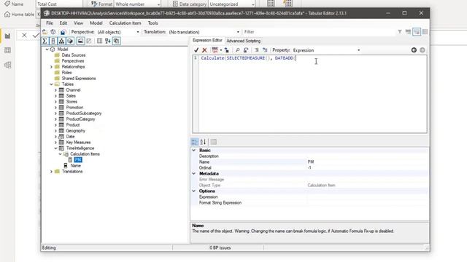Click the Filter input field
This screenshot has width=467, height=262.
[319, 32]
